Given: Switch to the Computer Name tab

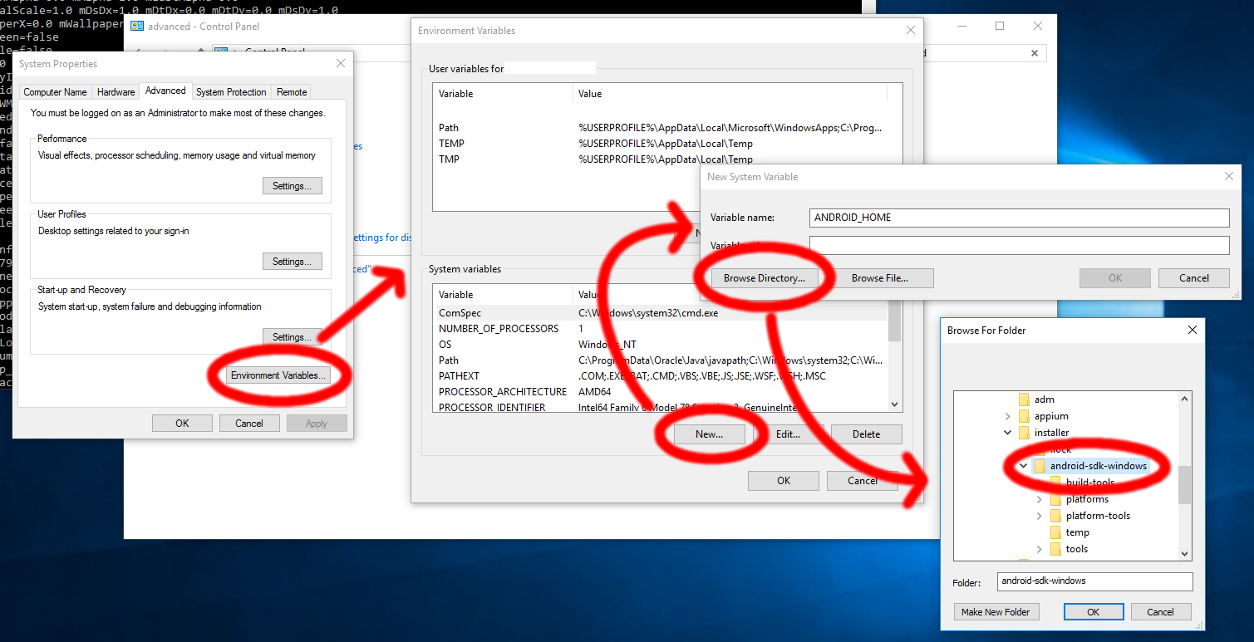Looking at the screenshot, I should pyautogui.click(x=55, y=92).
